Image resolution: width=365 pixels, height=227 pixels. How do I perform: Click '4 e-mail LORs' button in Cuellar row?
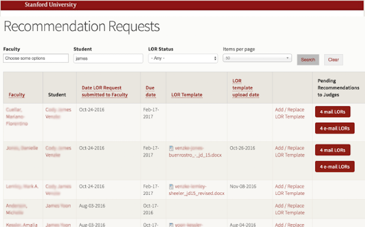click(335, 128)
